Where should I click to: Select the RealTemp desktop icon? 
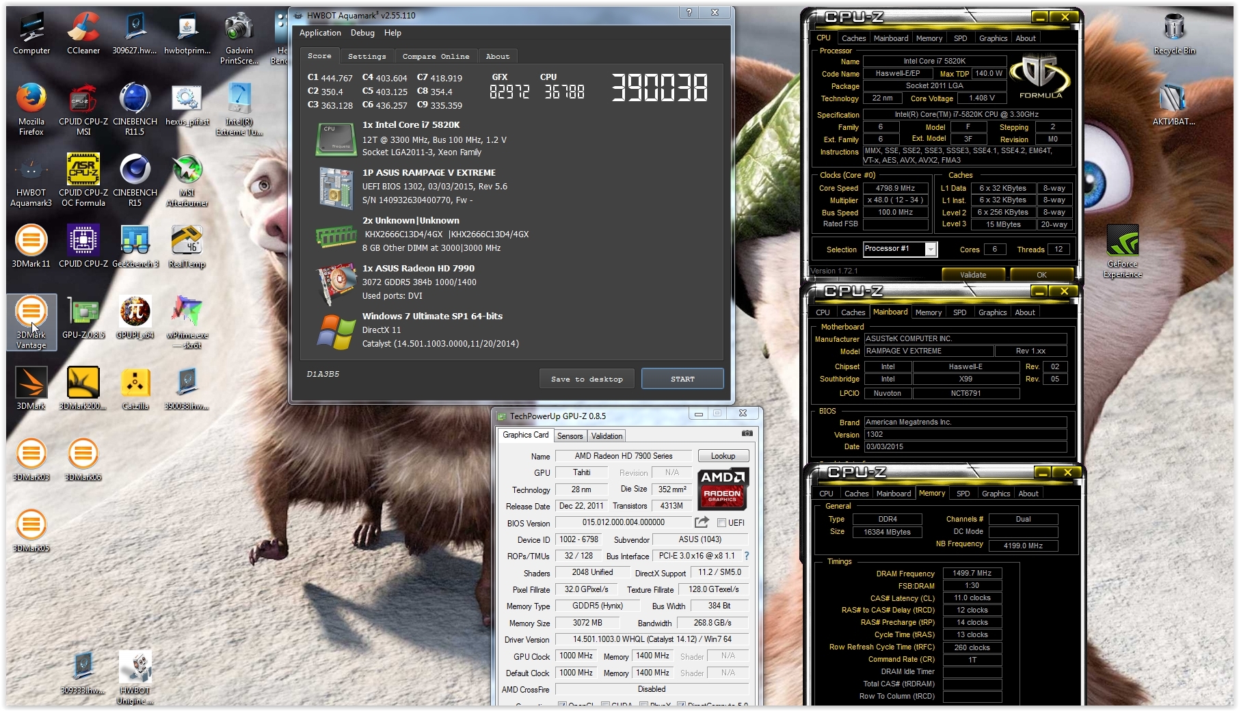[x=187, y=246]
